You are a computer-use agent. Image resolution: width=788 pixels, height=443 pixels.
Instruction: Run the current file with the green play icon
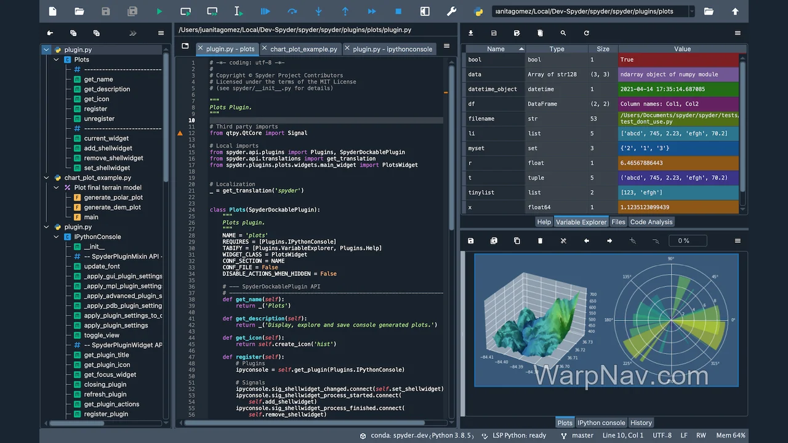(x=159, y=11)
